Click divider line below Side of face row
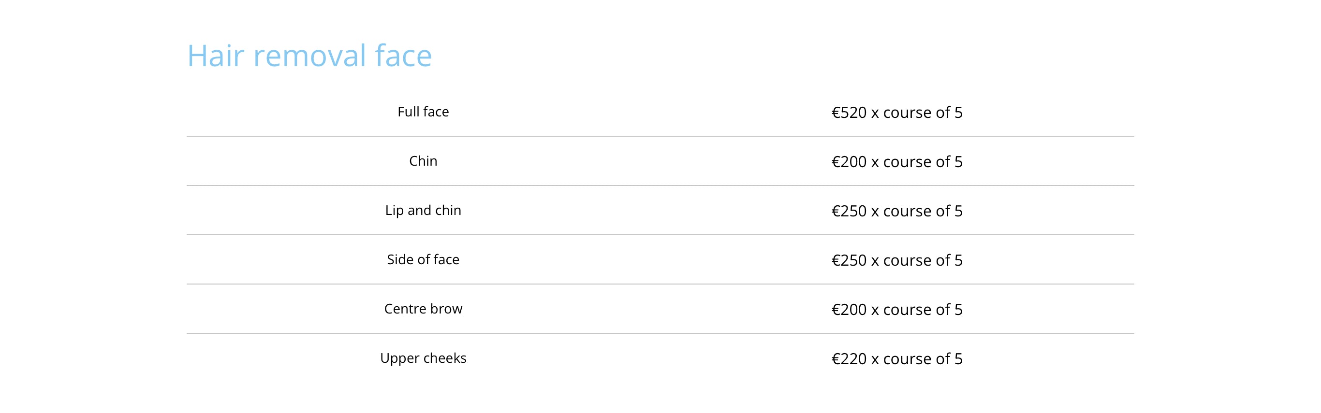 (660, 284)
